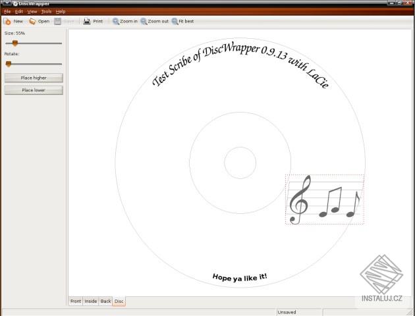Screen dimensions: 415x316
Task: Select the curved 'Test Scribe of DiscWrapper' text
Action: (x=240, y=65)
